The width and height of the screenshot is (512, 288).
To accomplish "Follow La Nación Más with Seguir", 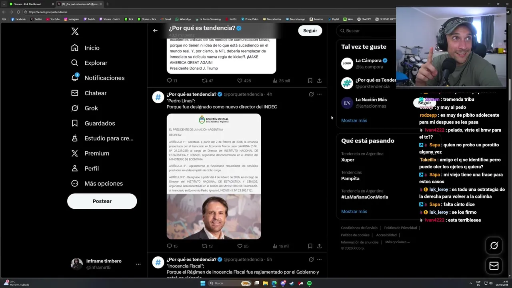I will point(424,103).
